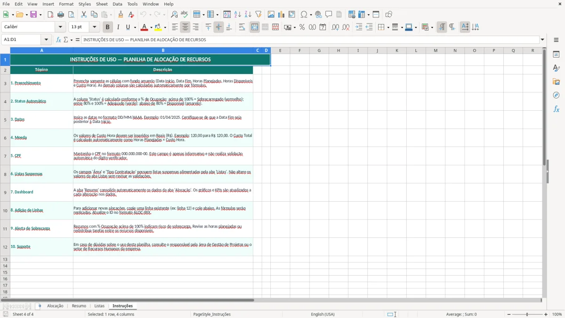Image resolution: width=565 pixels, height=318 pixels.
Task: Open the Sheet menu
Action: (x=102, y=4)
